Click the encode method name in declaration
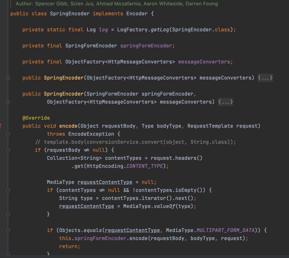This screenshot has width=289, height=258. 68,126
